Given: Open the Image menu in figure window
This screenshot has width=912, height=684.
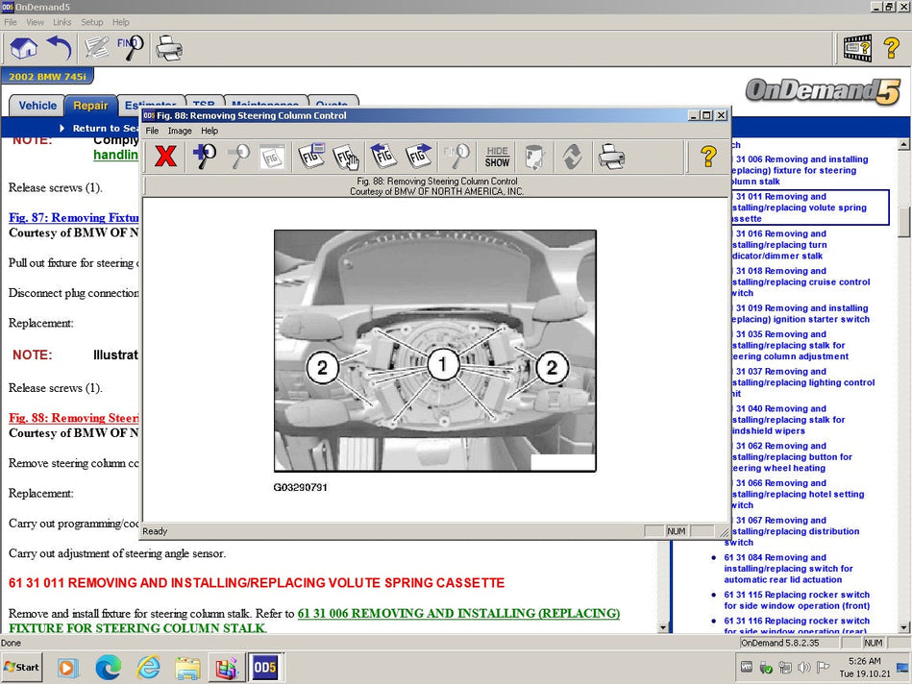Looking at the screenshot, I should (180, 131).
